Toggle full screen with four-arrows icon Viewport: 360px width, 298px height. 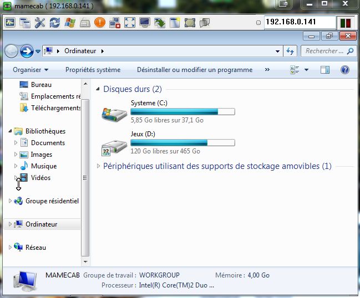click(x=130, y=23)
